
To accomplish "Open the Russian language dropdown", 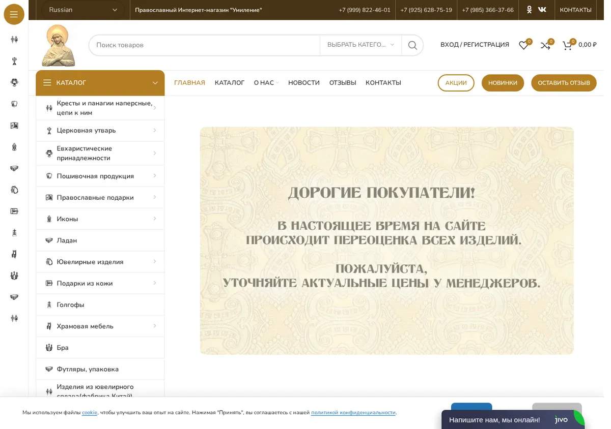I will pyautogui.click(x=83, y=10).
